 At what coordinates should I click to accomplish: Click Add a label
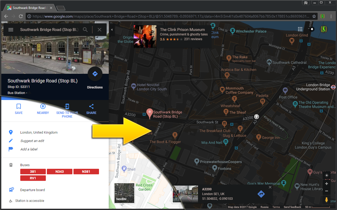[x=29, y=149]
